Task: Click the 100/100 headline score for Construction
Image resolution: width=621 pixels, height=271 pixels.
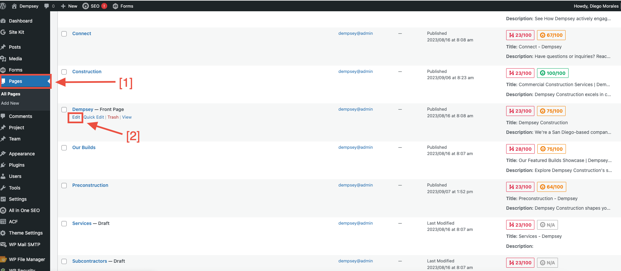Action: [x=553, y=73]
